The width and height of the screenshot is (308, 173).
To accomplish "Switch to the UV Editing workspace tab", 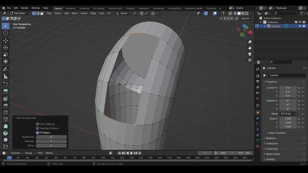I will click(99, 9).
